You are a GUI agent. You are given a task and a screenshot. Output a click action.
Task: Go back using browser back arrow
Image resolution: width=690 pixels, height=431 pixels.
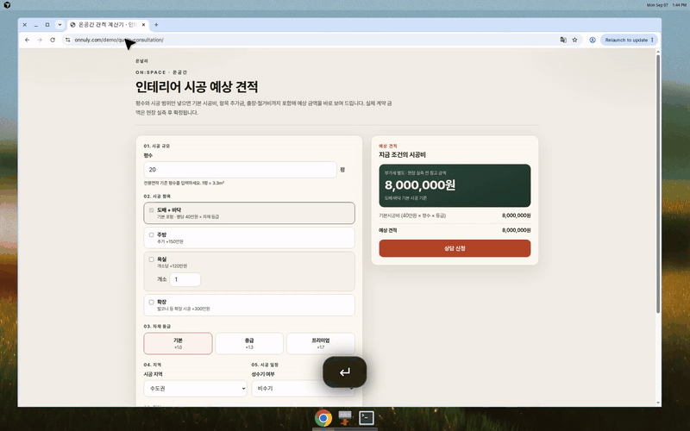point(28,40)
